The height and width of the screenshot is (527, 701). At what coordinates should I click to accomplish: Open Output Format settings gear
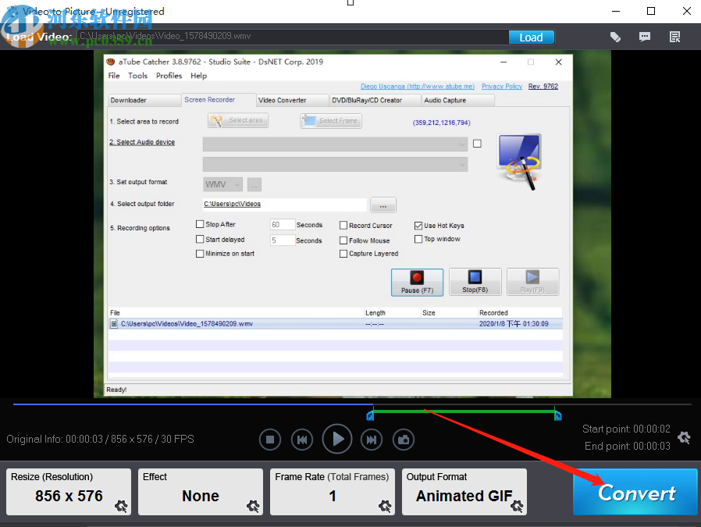coord(517,506)
